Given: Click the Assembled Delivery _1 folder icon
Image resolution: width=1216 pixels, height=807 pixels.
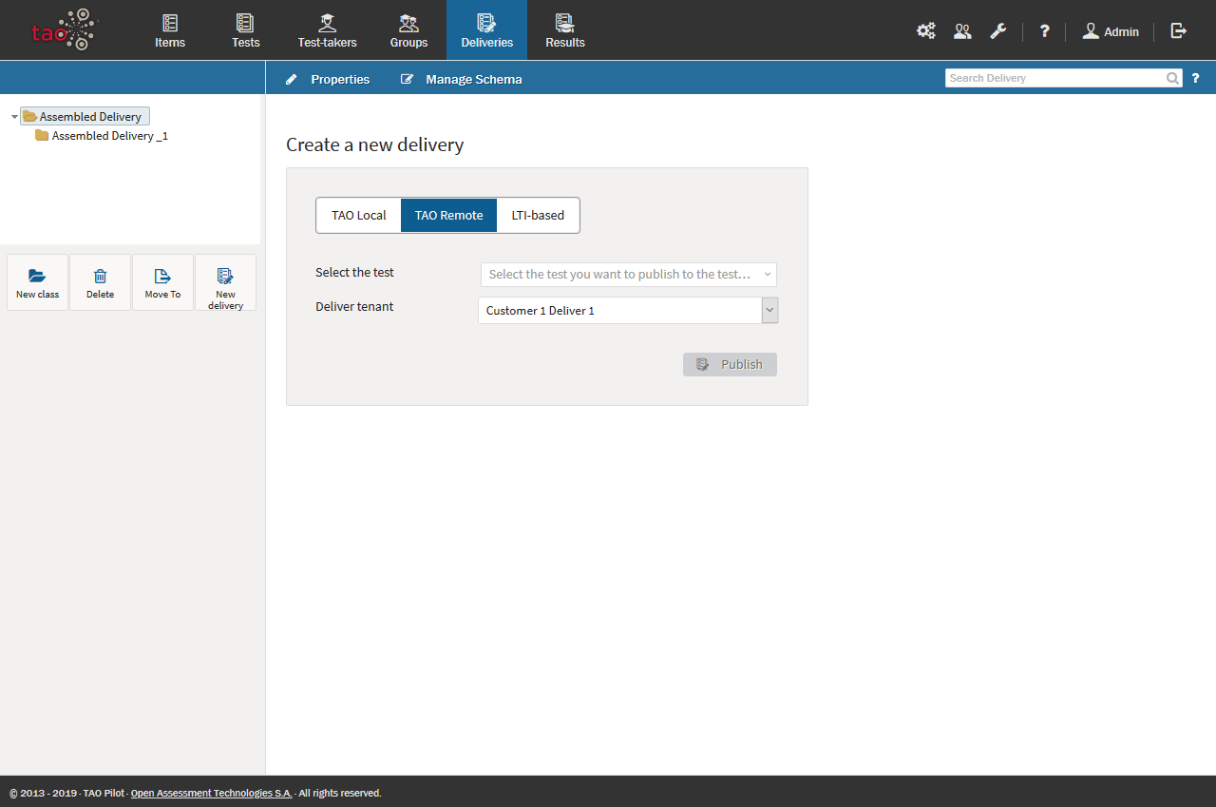Looking at the screenshot, I should [42, 136].
